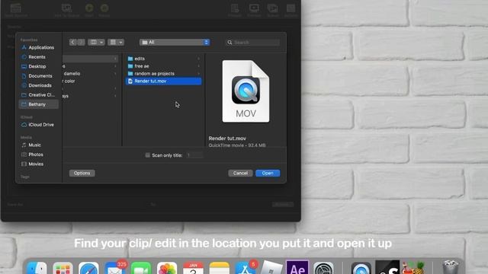Click the MOV QuickTime file preview
The image size is (488, 274).
246,91
